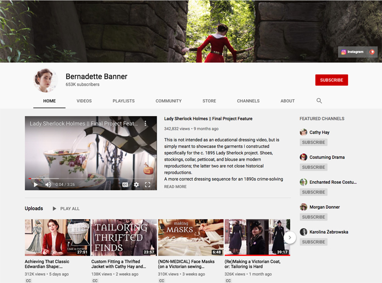Seek on the featured video progress bar
This screenshot has height=283, width=382.
click(91, 178)
